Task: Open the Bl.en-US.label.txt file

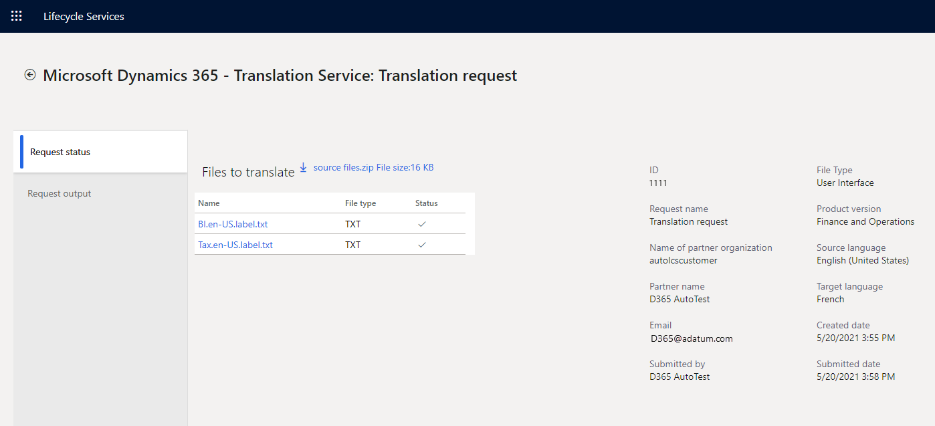Action: [233, 223]
